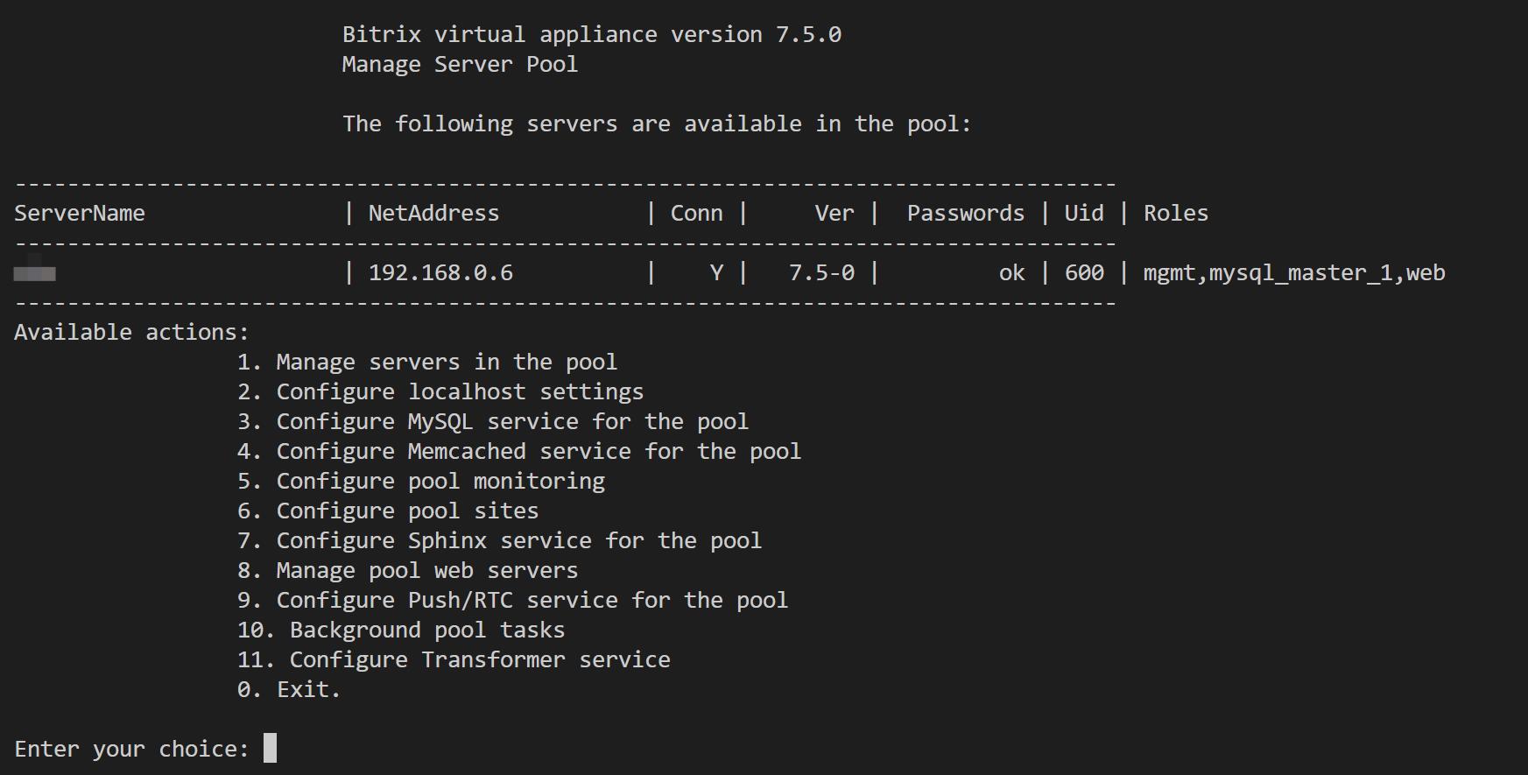
Task: Click the ServerName column header
Action: point(80,214)
